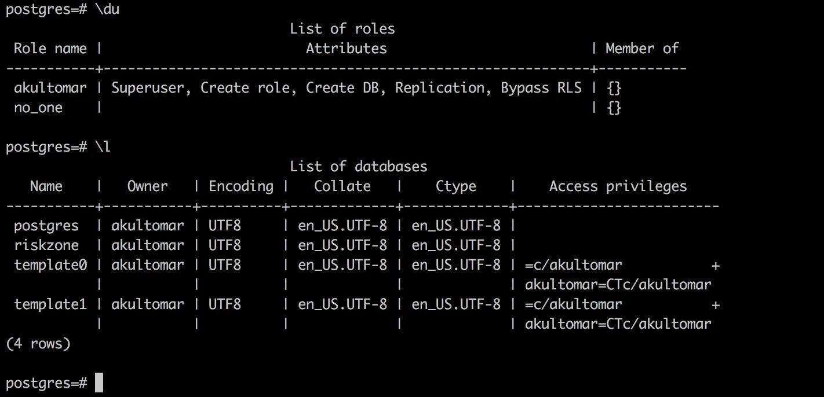The width and height of the screenshot is (824, 397).
Task: Click the "List of databases" title
Action: point(358,167)
